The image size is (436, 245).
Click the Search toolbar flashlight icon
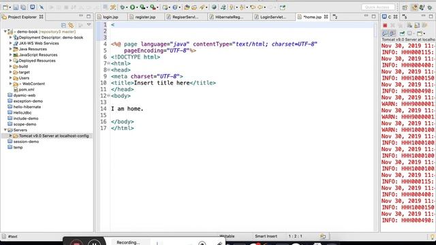tap(202, 7)
